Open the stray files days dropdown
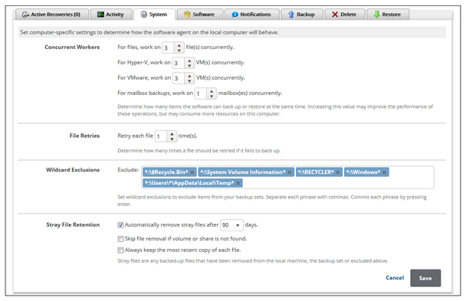Viewport: 466px width, 301px height. pos(231,225)
